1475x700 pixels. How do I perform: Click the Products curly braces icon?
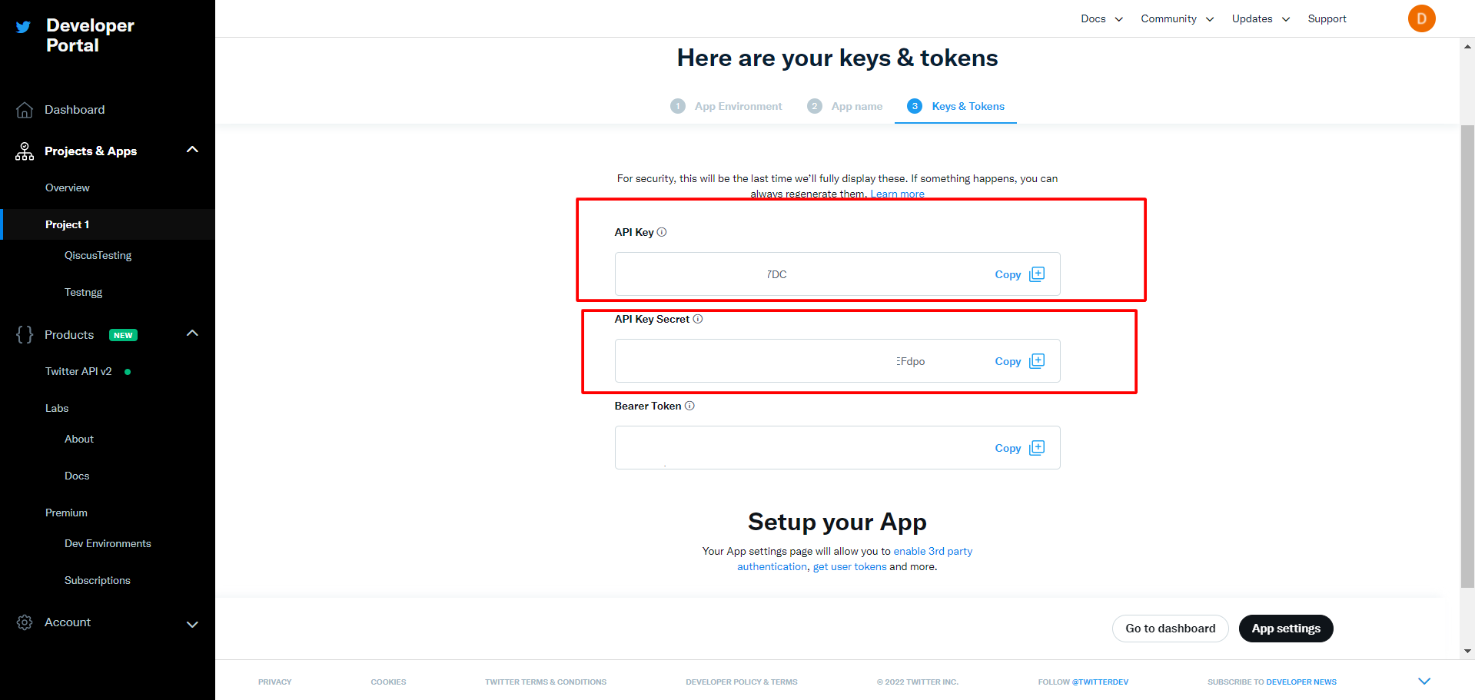25,334
